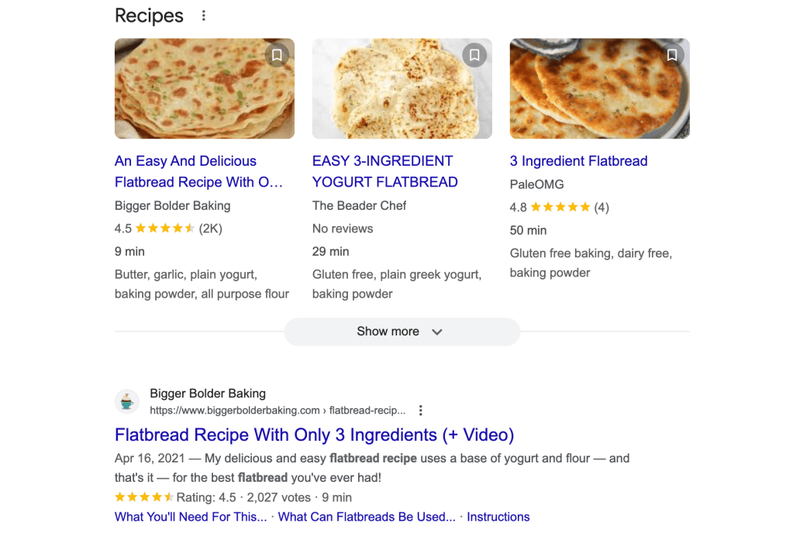Open the '3 Ingredient Flatbread' PaleOMG link
Screen dimensions: 793x536
578,161
